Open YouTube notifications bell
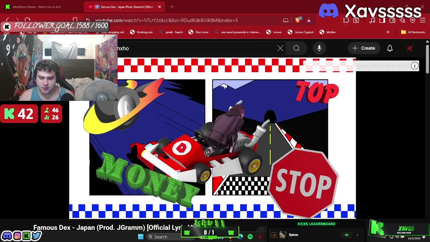Viewport: 430px width, 242px height. click(390, 48)
